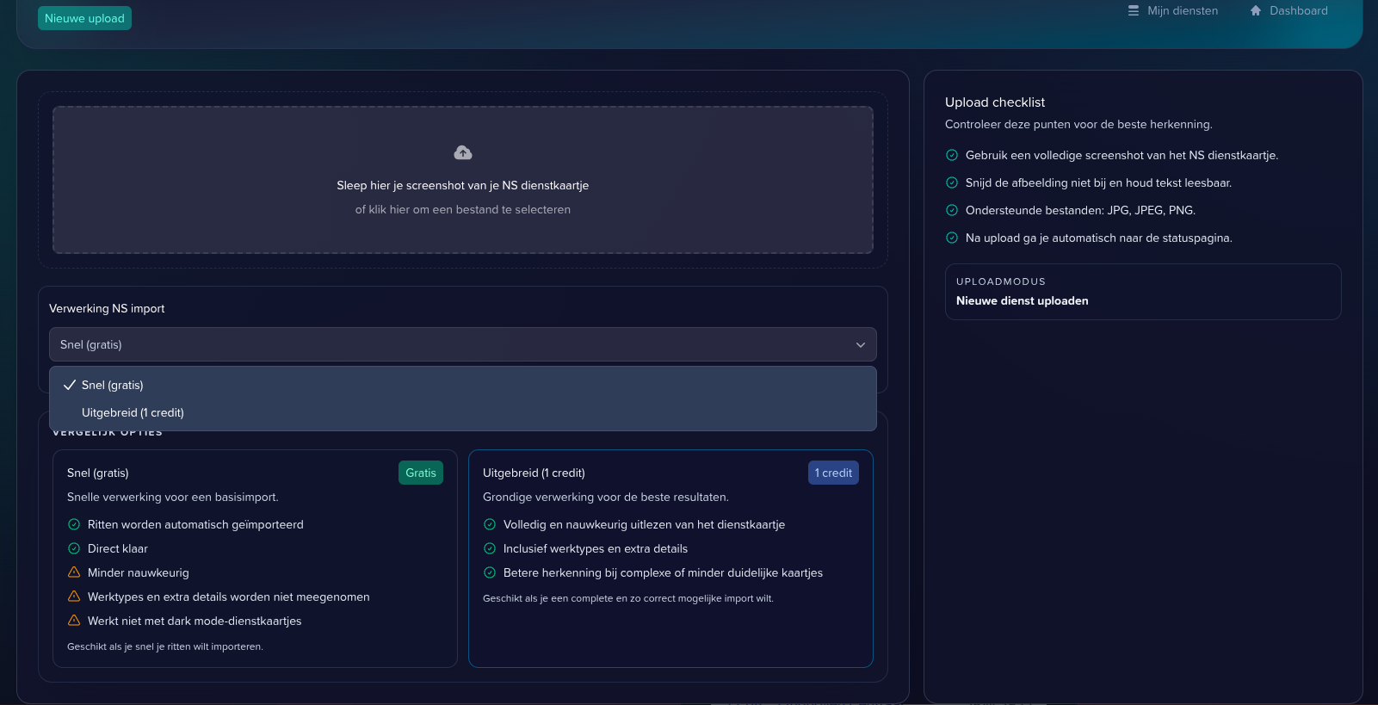Screen dimensions: 1378x705
Task: Click the 'Verwerking NS import' label
Action: pyautogui.click(x=107, y=308)
